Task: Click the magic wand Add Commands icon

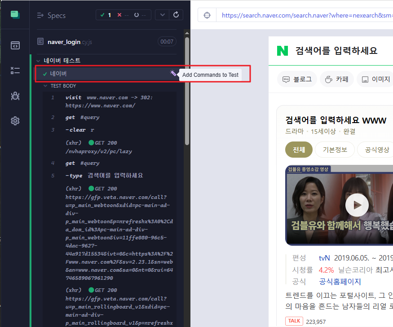Action: [x=172, y=73]
